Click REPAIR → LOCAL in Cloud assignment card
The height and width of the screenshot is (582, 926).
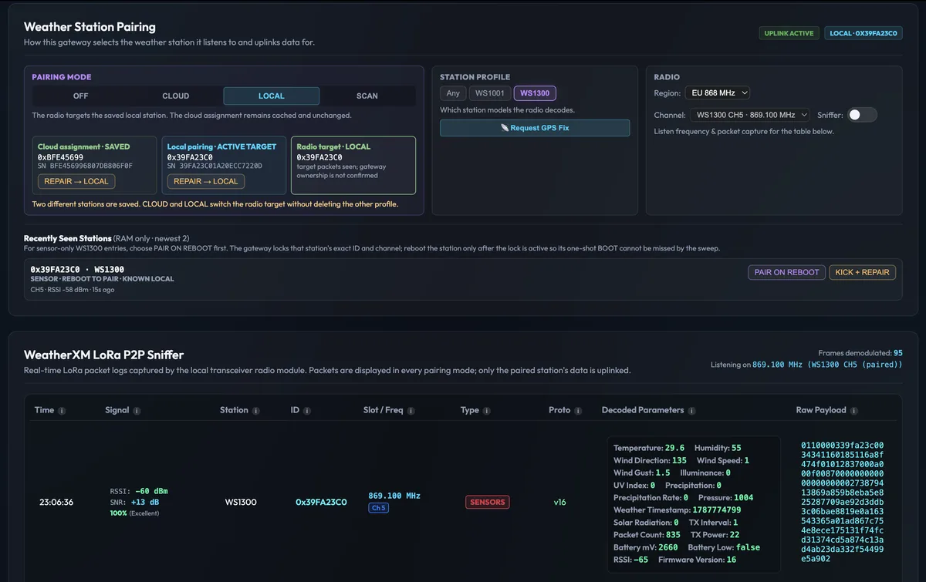pos(76,182)
